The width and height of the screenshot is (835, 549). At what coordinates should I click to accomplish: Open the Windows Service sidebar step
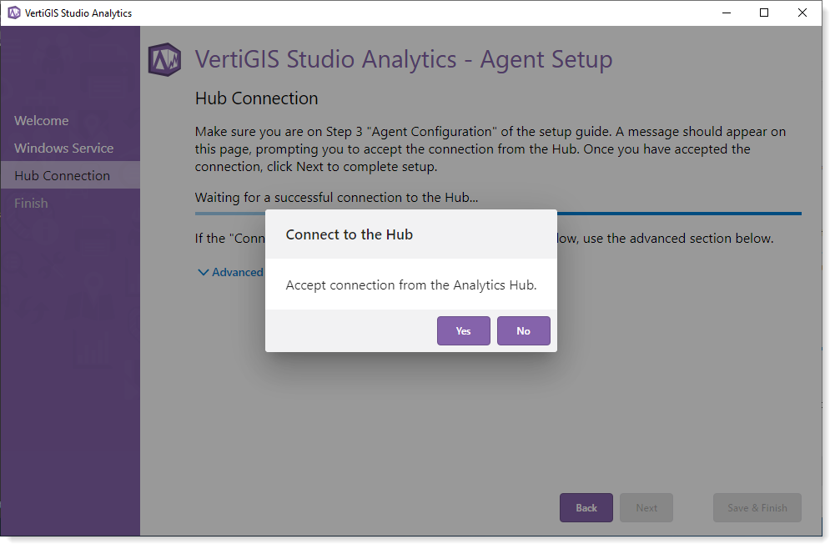click(x=63, y=149)
